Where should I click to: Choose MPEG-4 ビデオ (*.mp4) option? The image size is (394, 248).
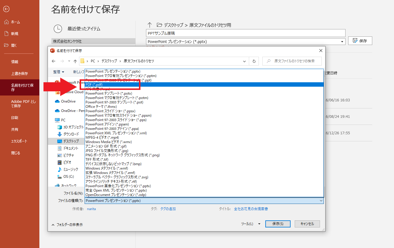(x=204, y=138)
